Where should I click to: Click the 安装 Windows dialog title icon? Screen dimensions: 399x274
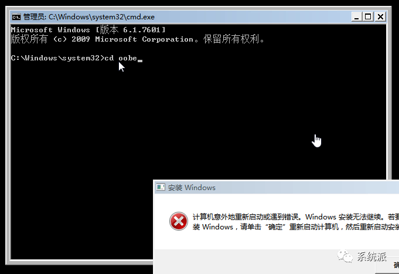click(161, 187)
